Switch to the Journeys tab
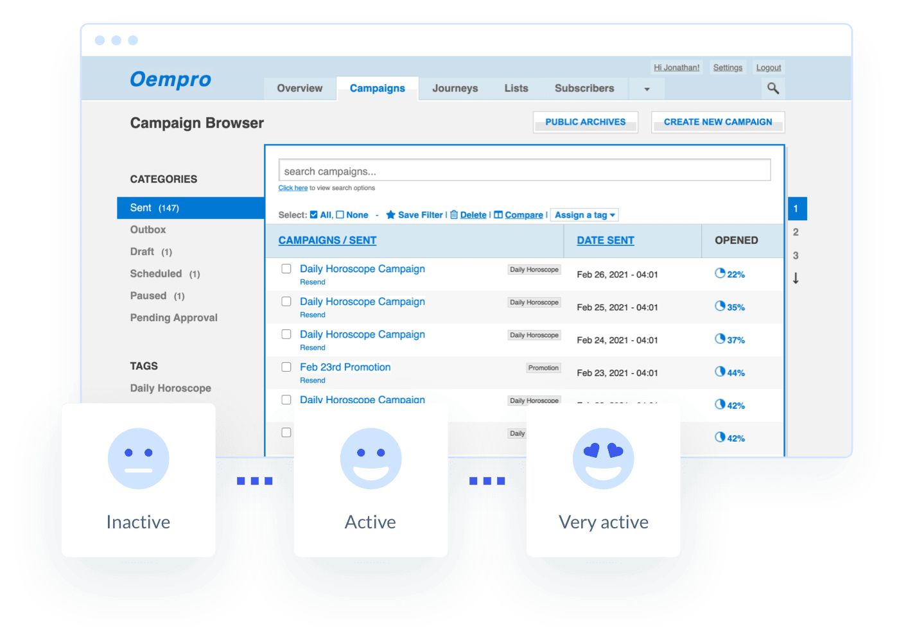This screenshot has width=899, height=642. [455, 88]
